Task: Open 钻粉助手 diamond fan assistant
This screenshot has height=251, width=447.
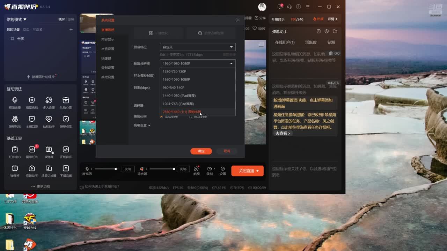Action: (49, 121)
